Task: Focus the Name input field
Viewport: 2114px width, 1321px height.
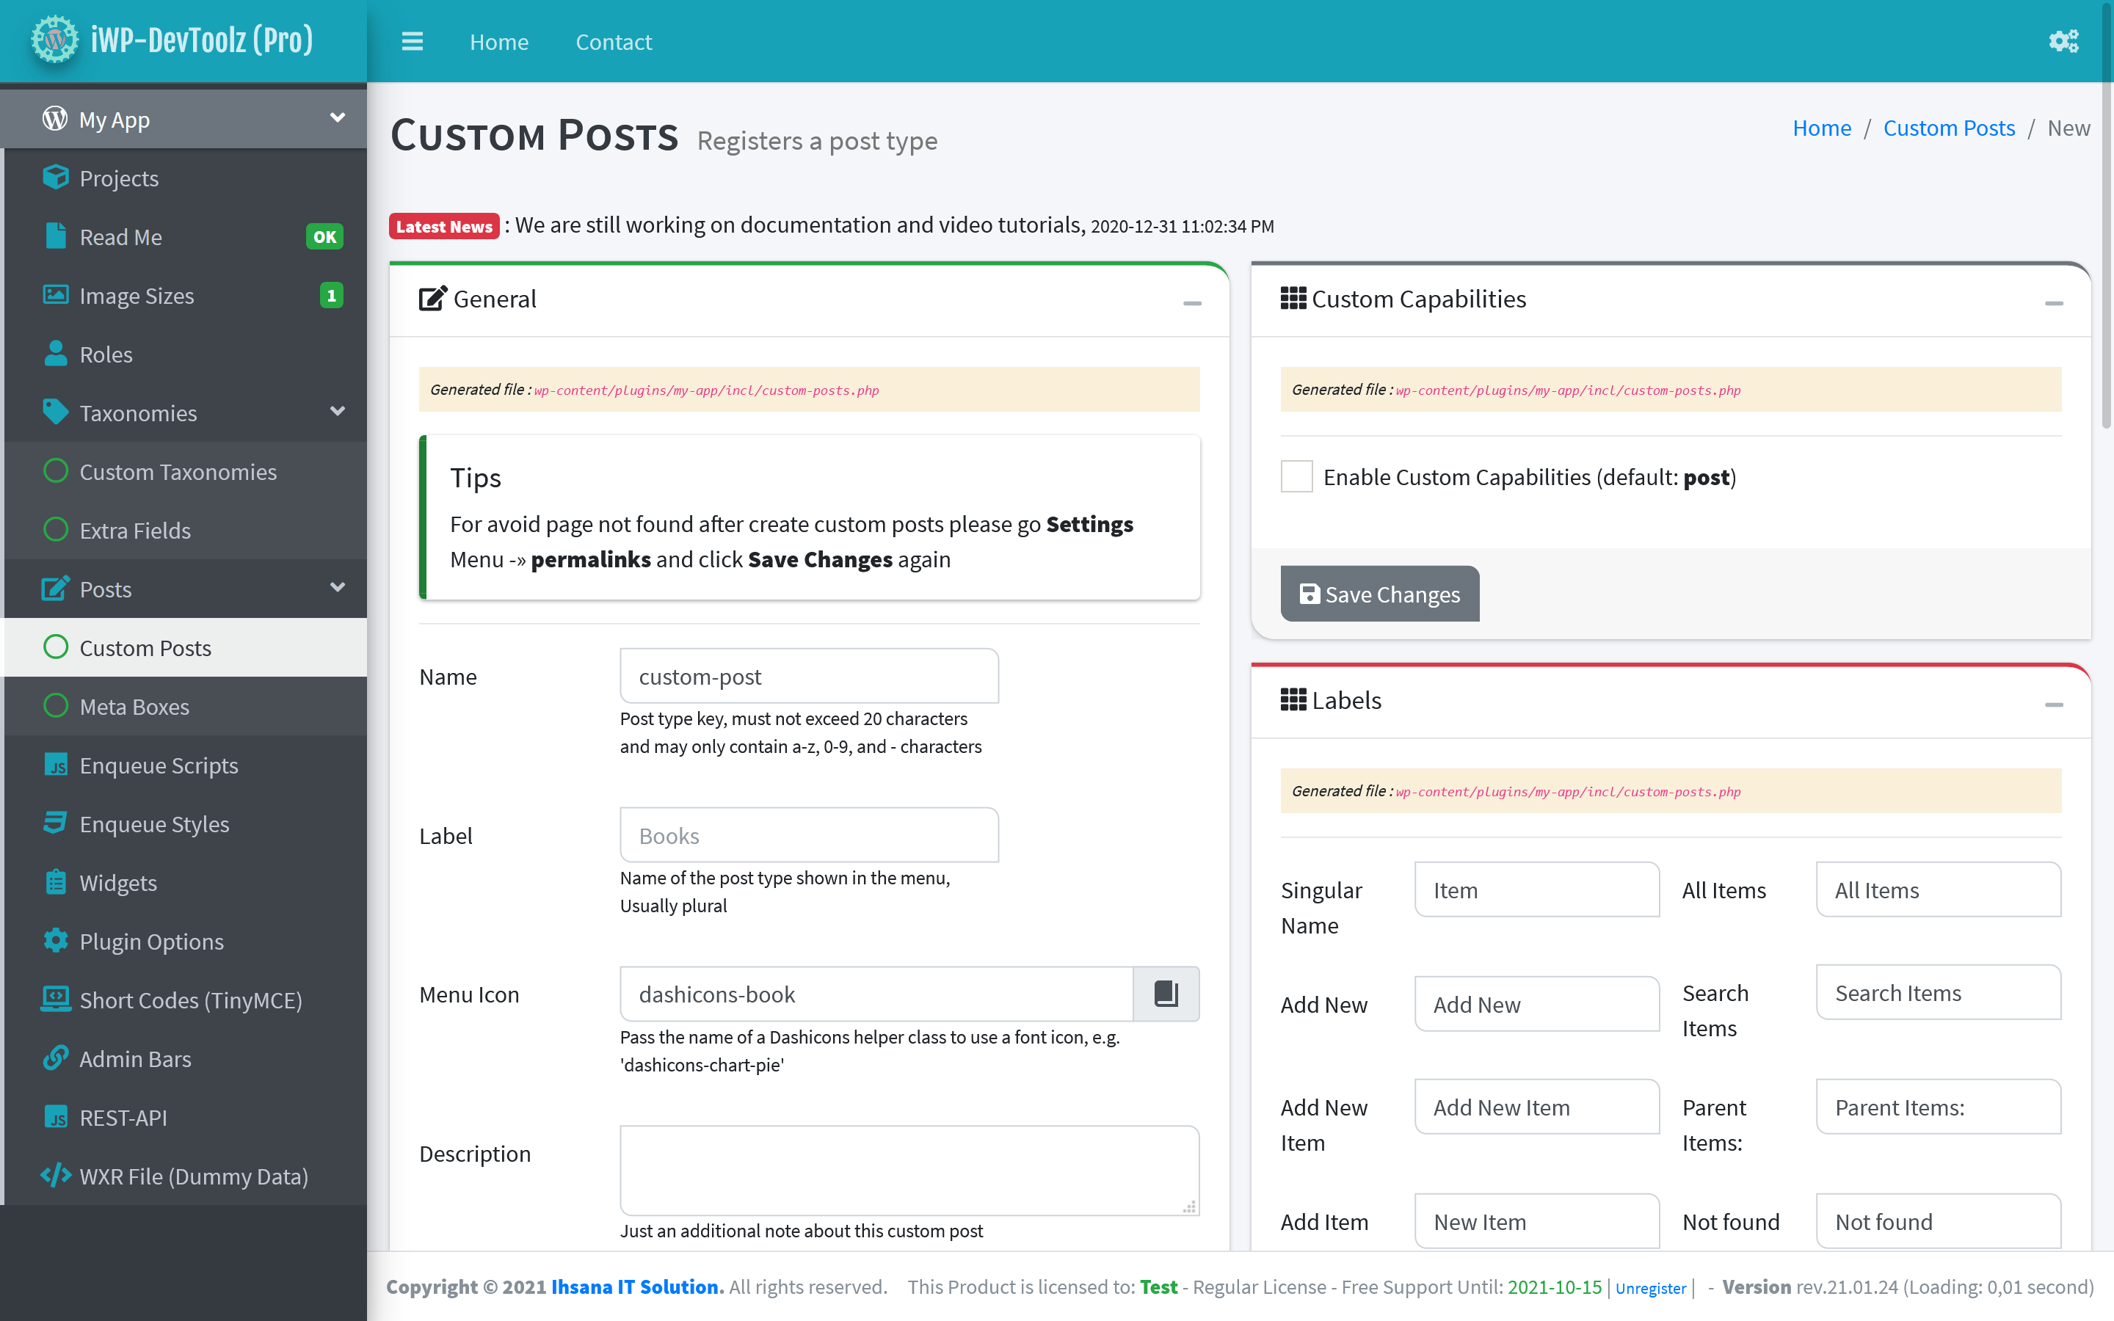Action: pos(809,676)
